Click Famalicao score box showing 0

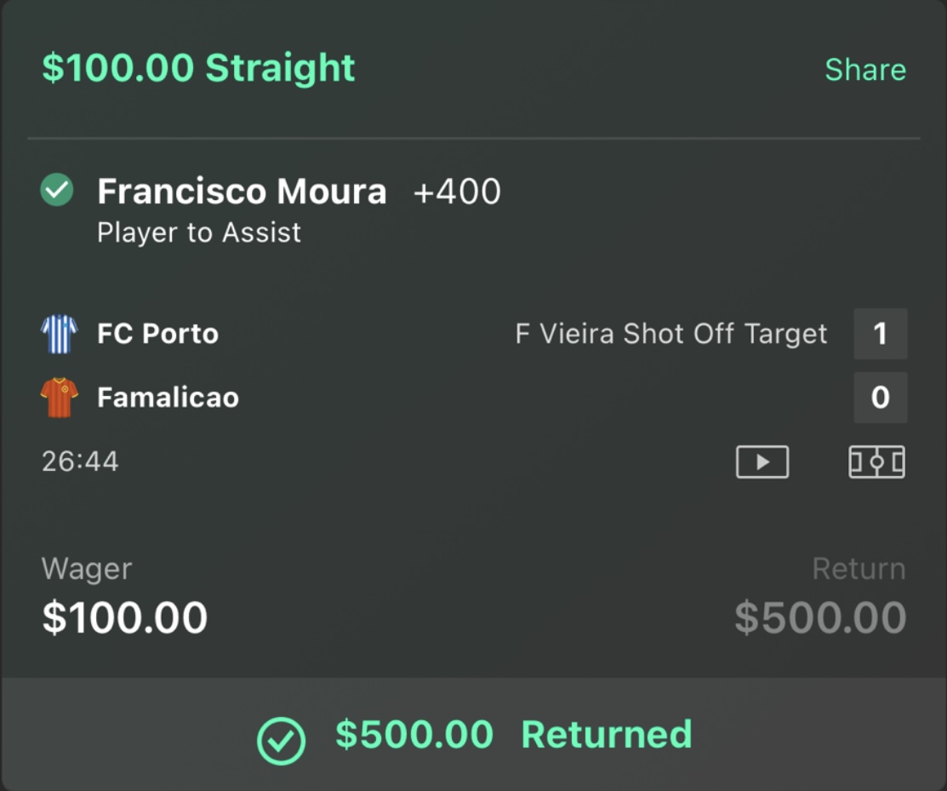(880, 398)
